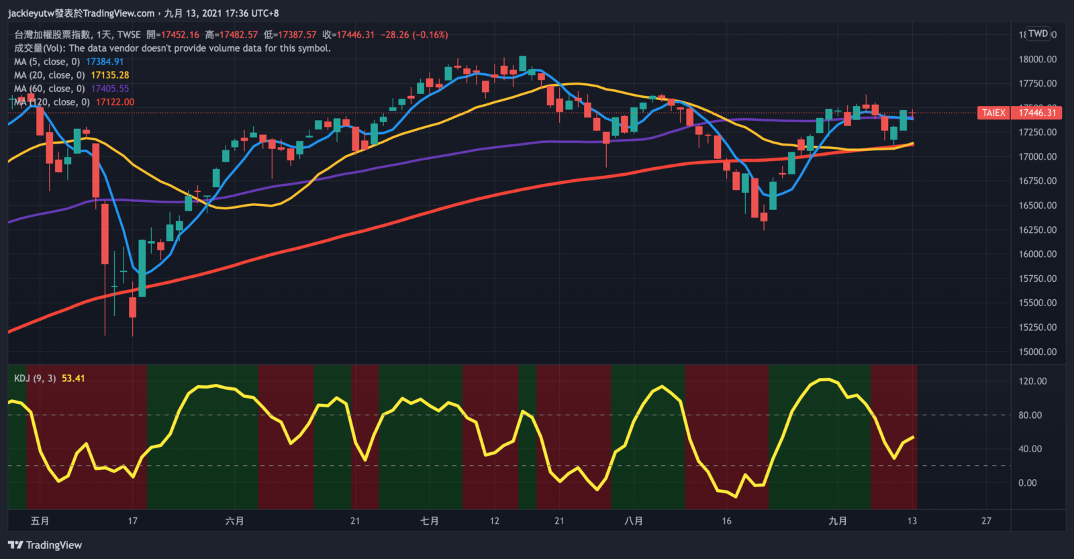This screenshot has height=559, width=1074.
Task: Click the 120.00 level on KDJ scale
Action: point(1032,381)
